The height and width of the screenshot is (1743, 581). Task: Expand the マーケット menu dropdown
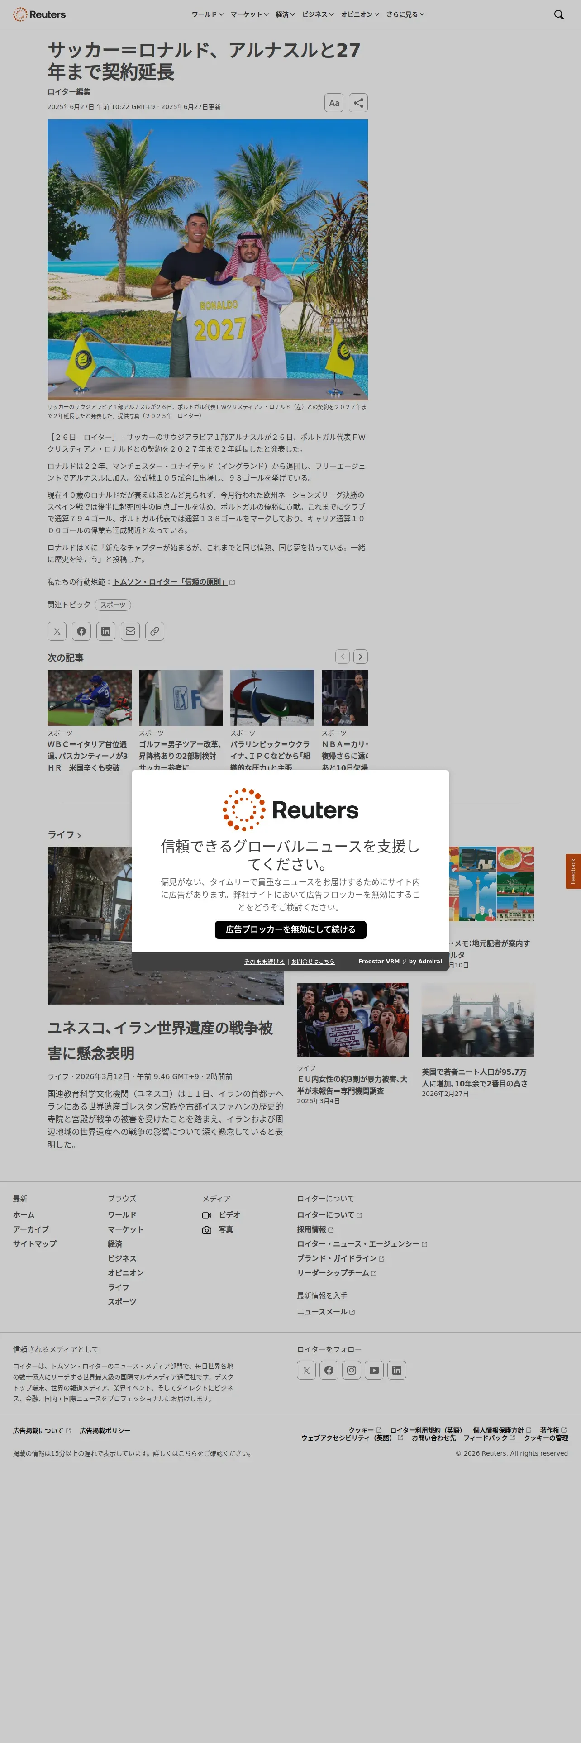pos(250,14)
